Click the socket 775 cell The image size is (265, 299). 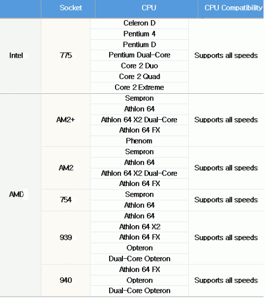66,55
